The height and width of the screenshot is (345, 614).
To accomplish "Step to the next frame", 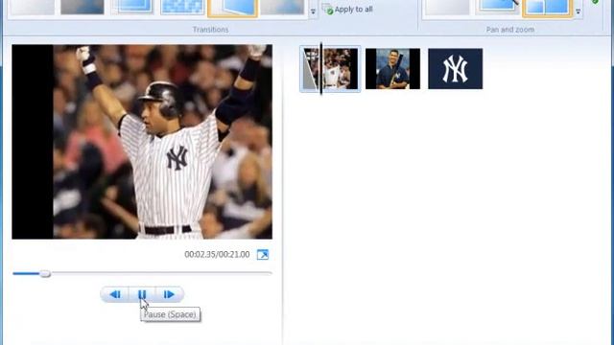I will click(169, 294).
